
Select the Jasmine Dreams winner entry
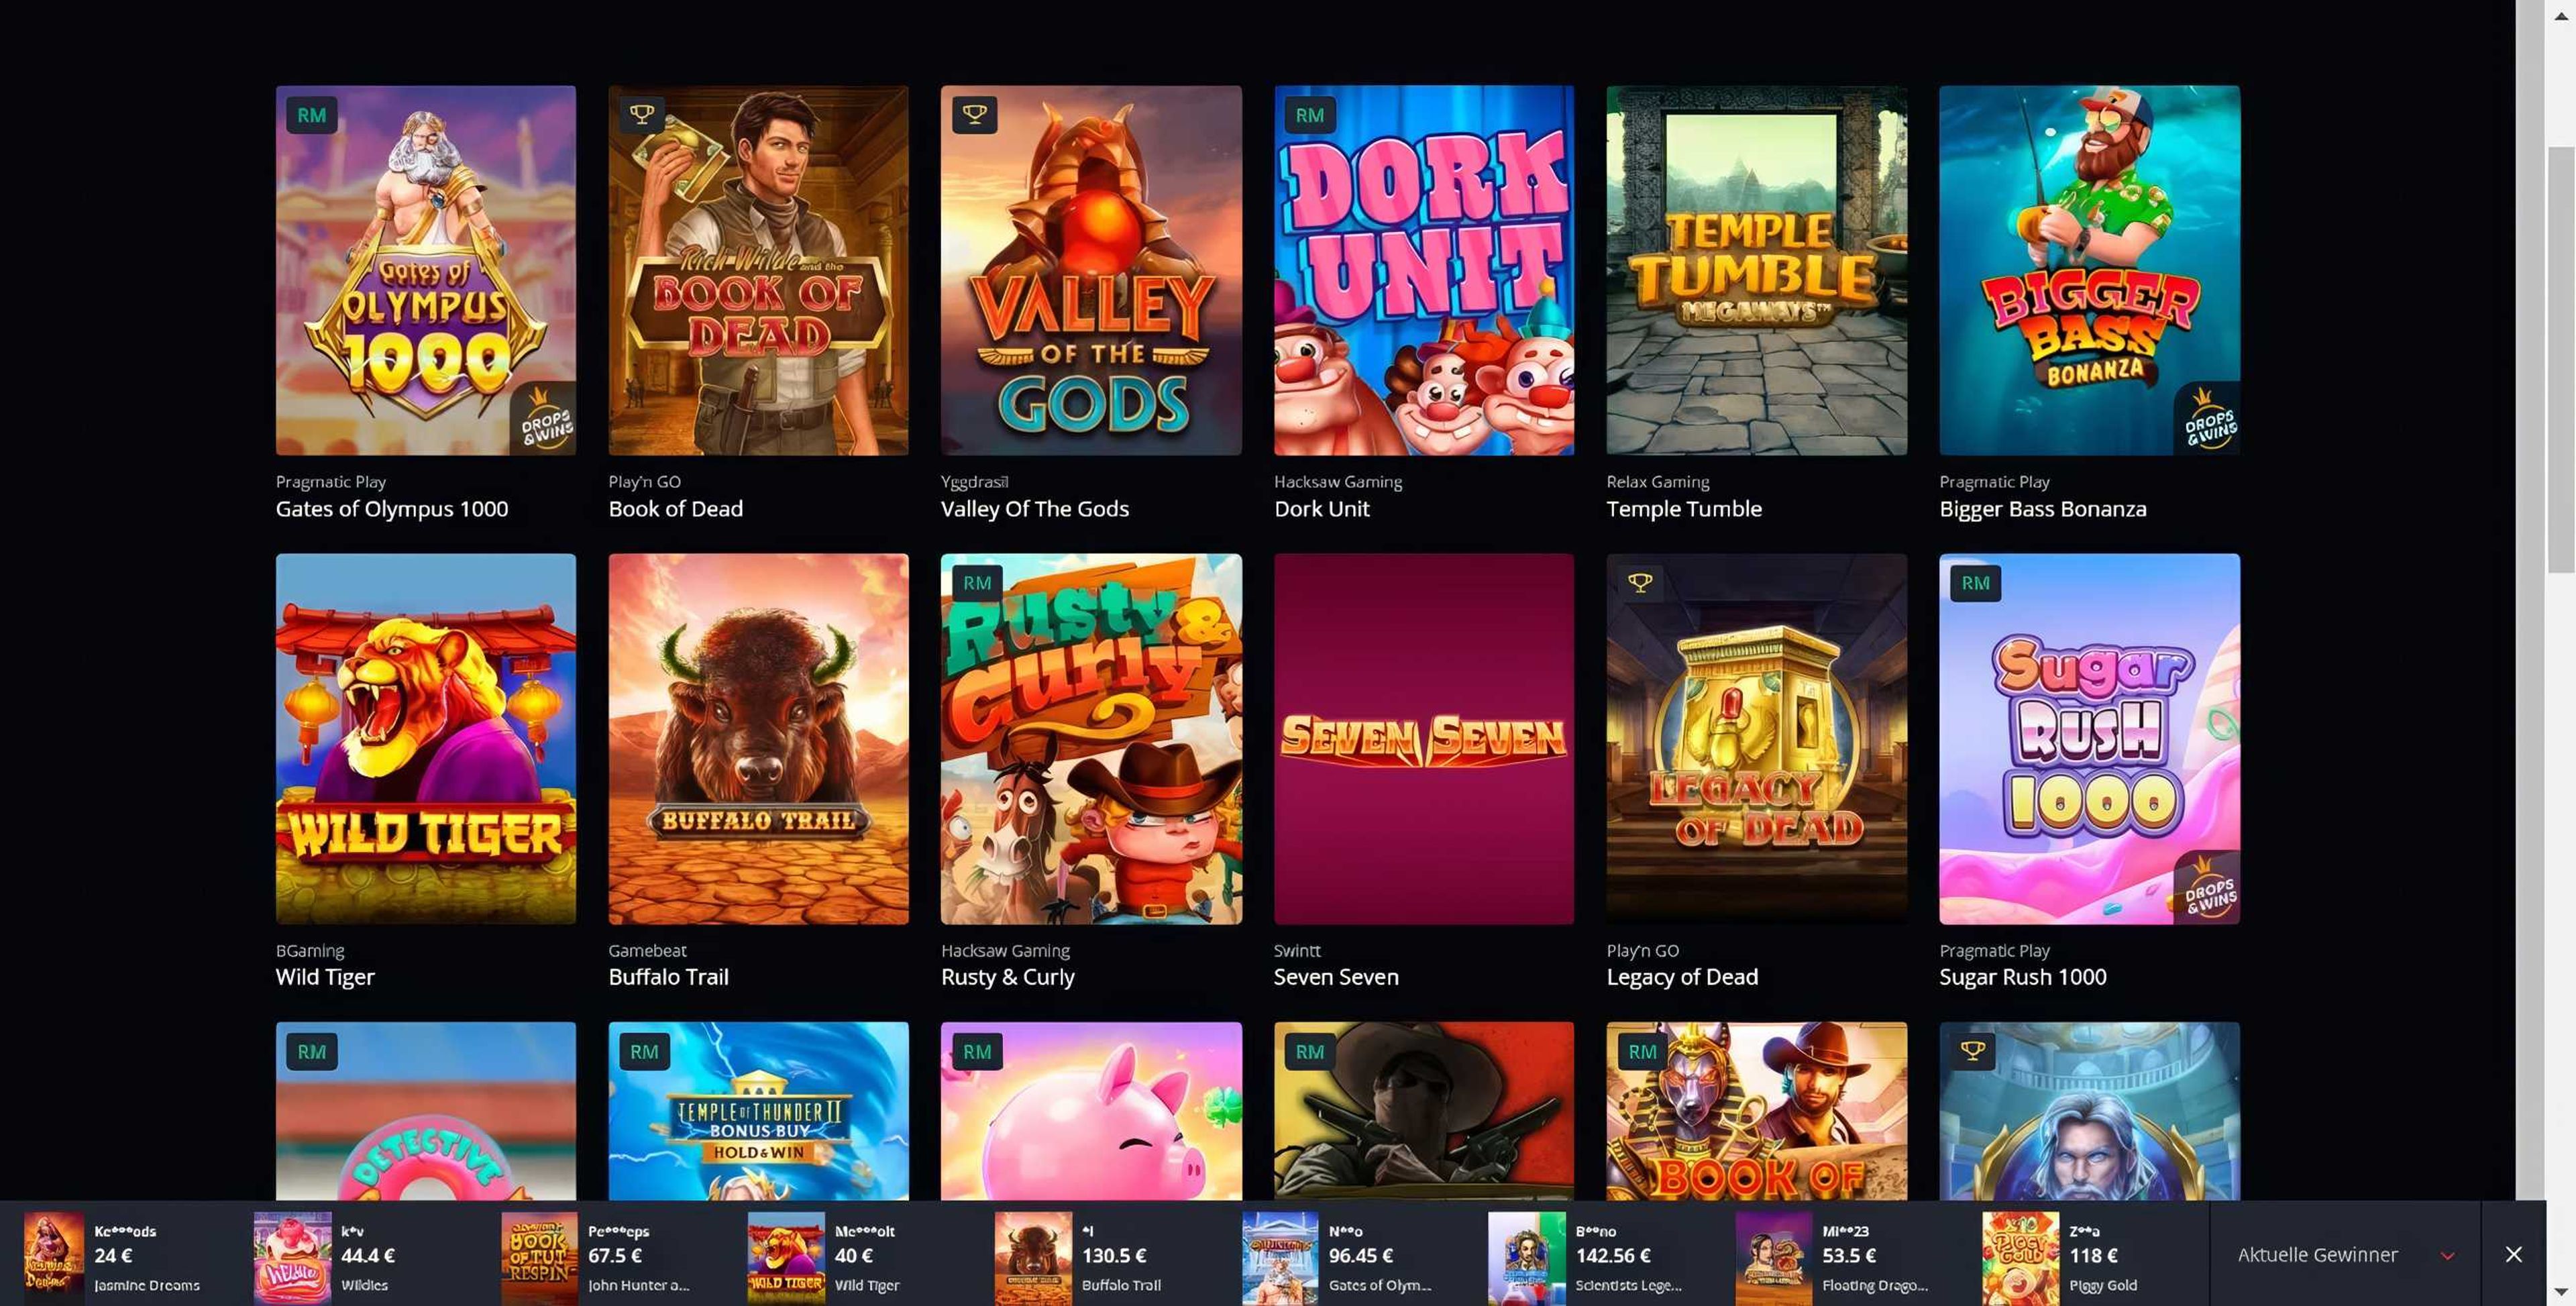(x=112, y=1256)
